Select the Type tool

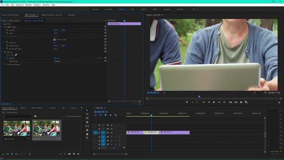pos(87,138)
